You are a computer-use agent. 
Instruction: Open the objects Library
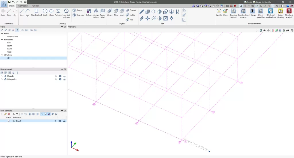[x=110, y=12]
